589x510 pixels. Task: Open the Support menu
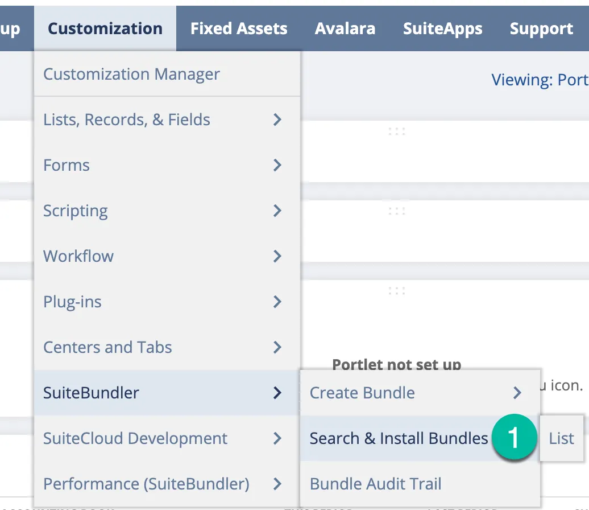[541, 28]
